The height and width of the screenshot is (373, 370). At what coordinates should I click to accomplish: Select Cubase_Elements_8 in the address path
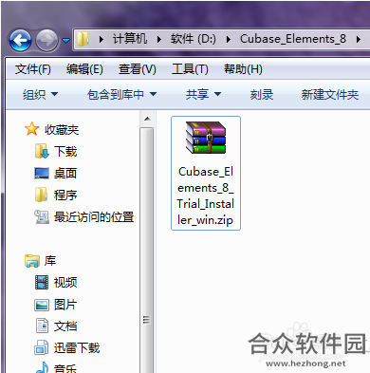point(293,39)
